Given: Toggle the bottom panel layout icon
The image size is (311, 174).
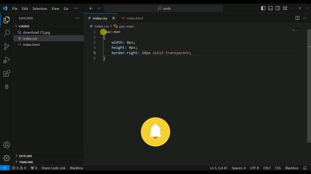Looking at the screenshot, I should (x=270, y=8).
